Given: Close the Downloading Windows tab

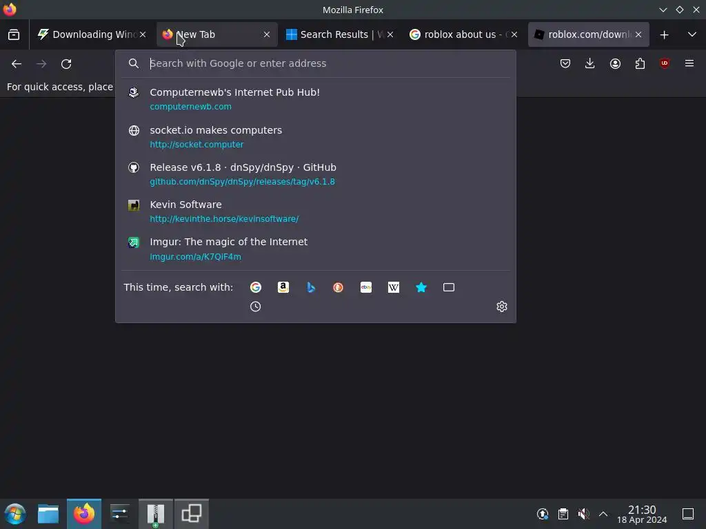Looking at the screenshot, I should click(143, 34).
